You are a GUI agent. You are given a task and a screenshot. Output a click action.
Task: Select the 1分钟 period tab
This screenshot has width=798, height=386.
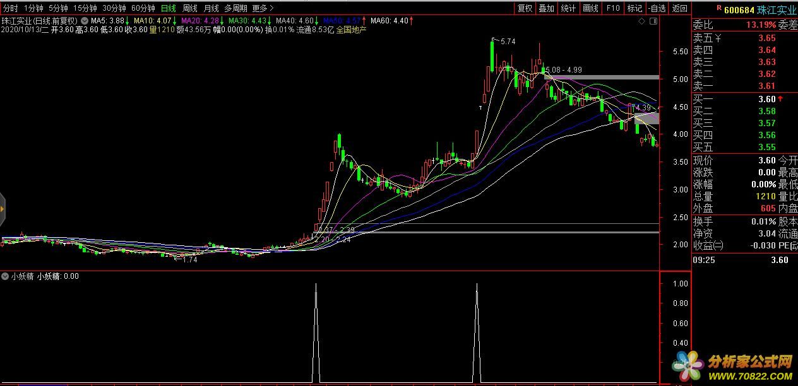pyautogui.click(x=33, y=8)
